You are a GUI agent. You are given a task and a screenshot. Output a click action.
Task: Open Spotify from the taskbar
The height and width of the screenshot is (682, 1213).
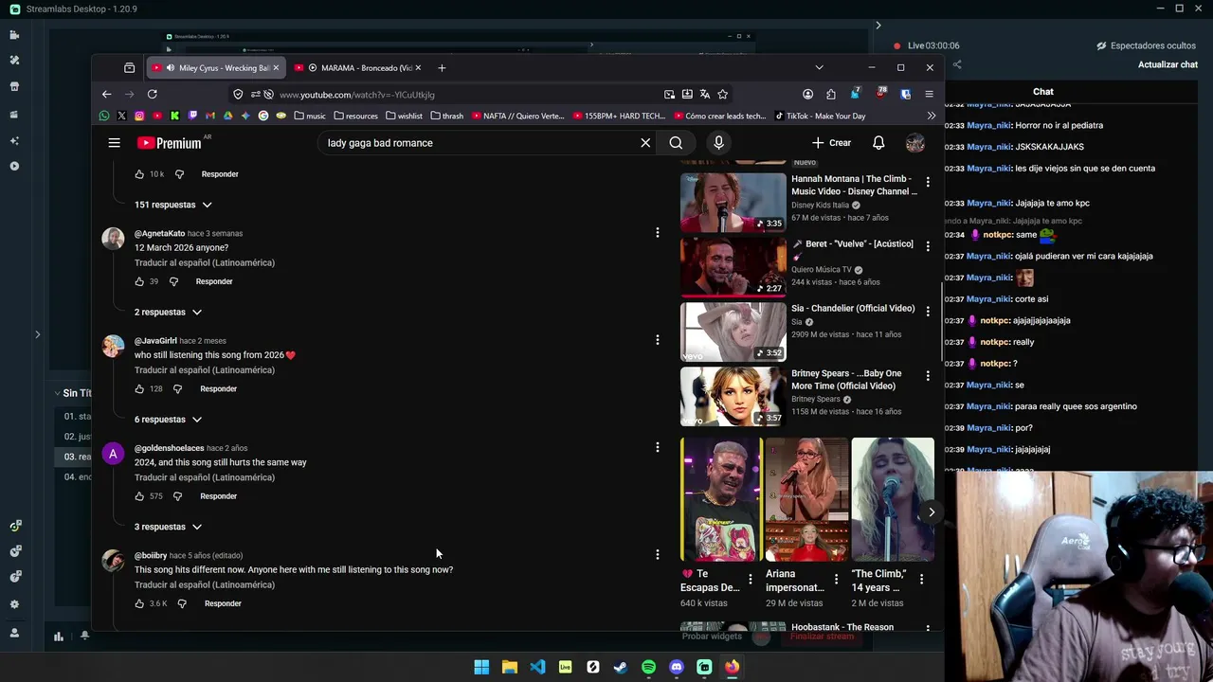tap(648, 667)
